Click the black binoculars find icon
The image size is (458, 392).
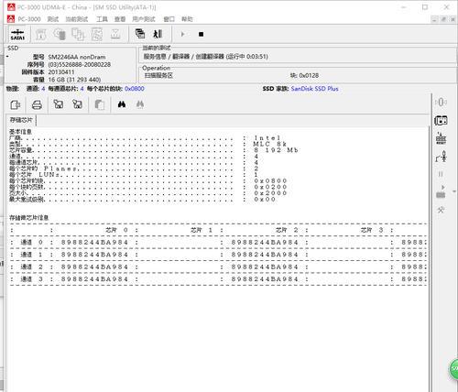click(122, 104)
